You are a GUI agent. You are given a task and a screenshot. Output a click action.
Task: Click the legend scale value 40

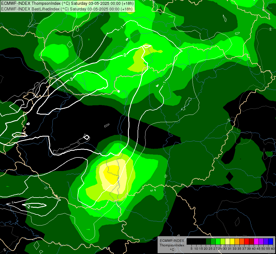254,249
